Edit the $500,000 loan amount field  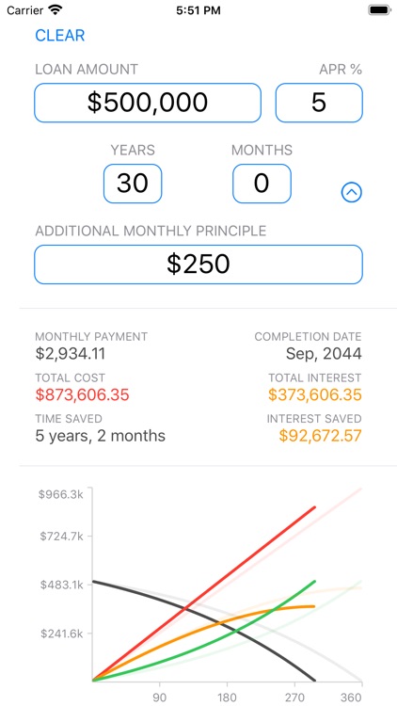tap(148, 103)
